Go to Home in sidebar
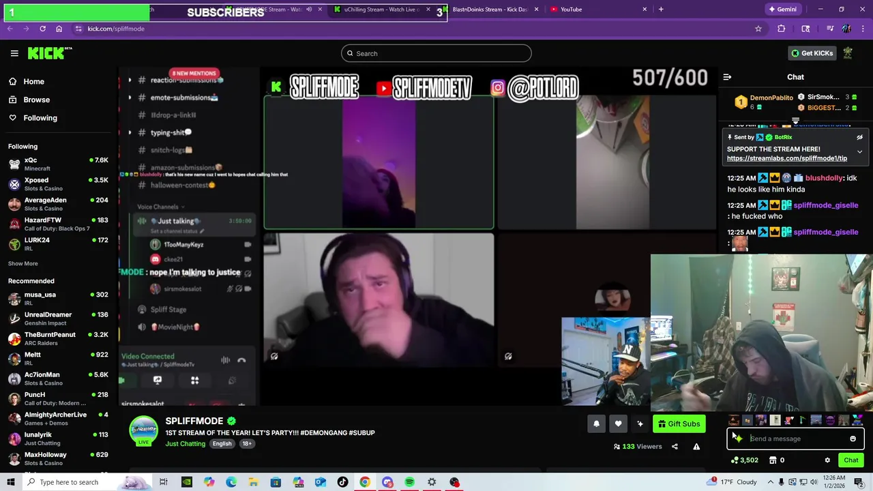873x491 pixels. click(33, 81)
